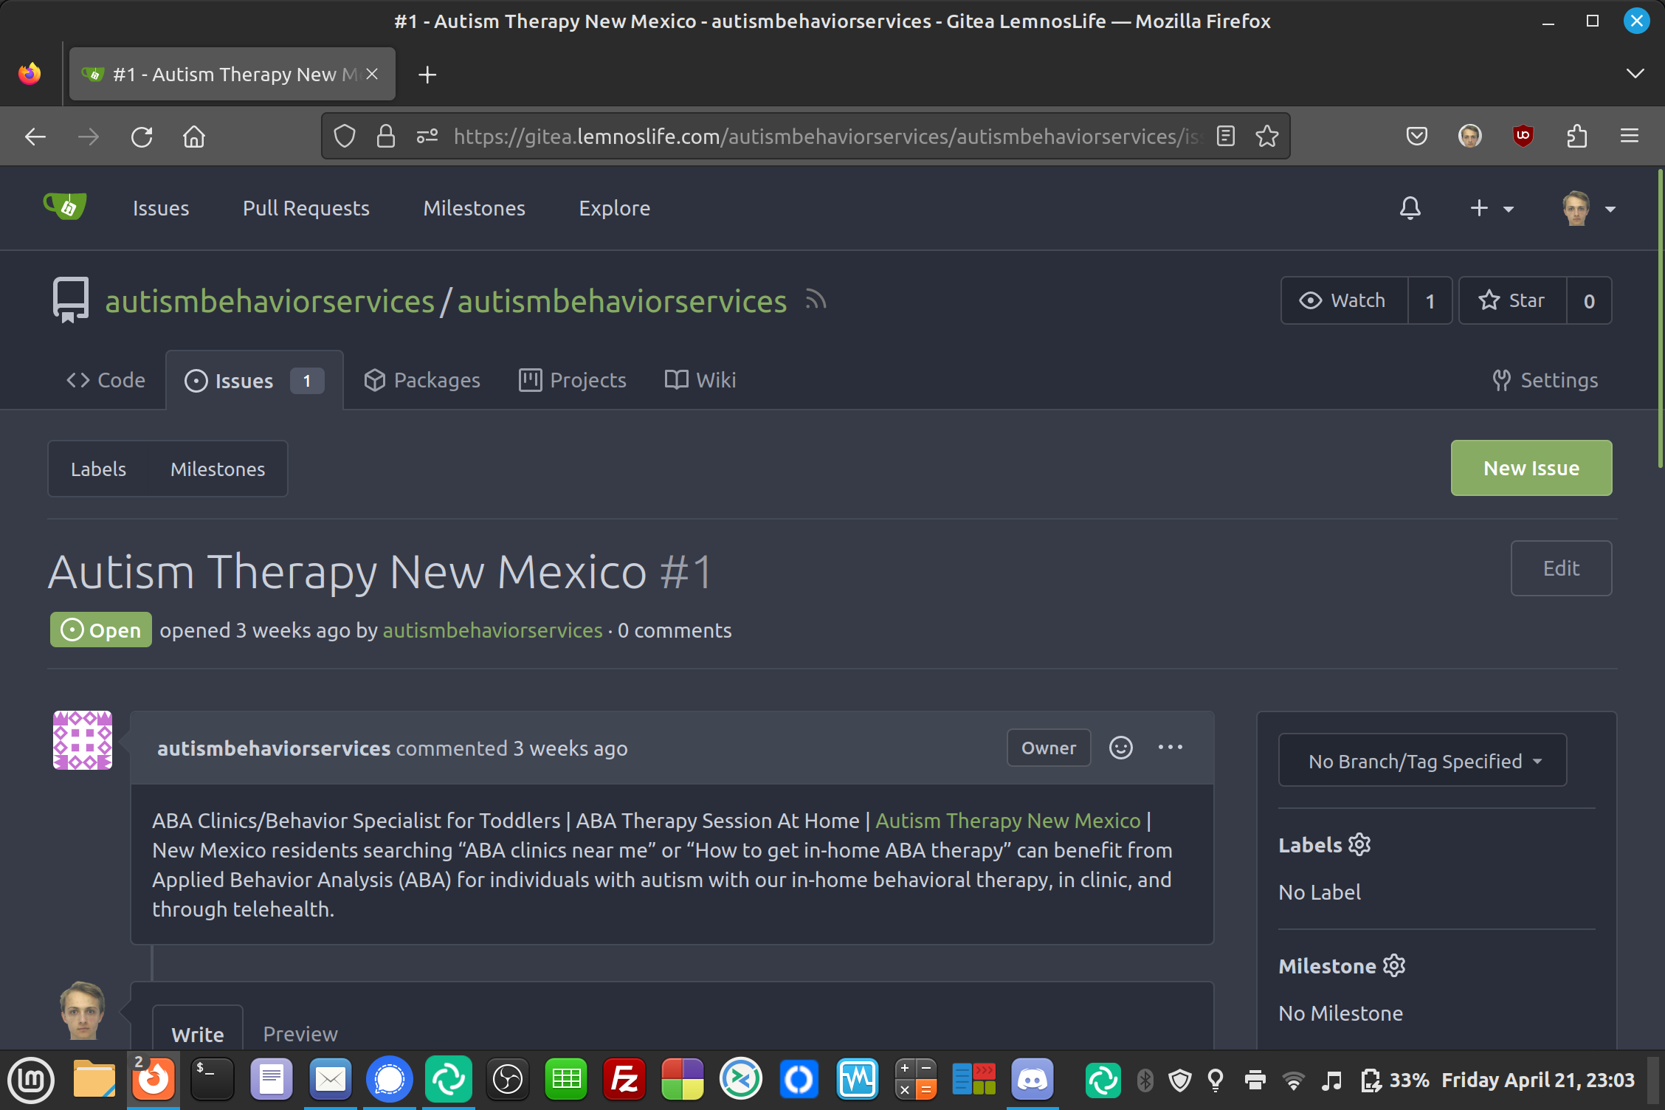Click the page vertical scrollbar

(1659, 319)
